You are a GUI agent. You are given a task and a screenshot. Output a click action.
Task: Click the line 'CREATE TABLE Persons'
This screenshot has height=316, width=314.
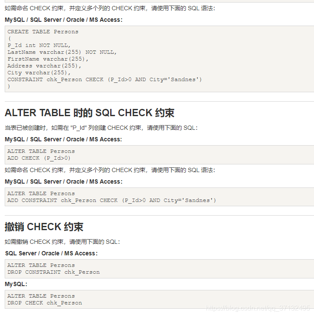point(43,32)
